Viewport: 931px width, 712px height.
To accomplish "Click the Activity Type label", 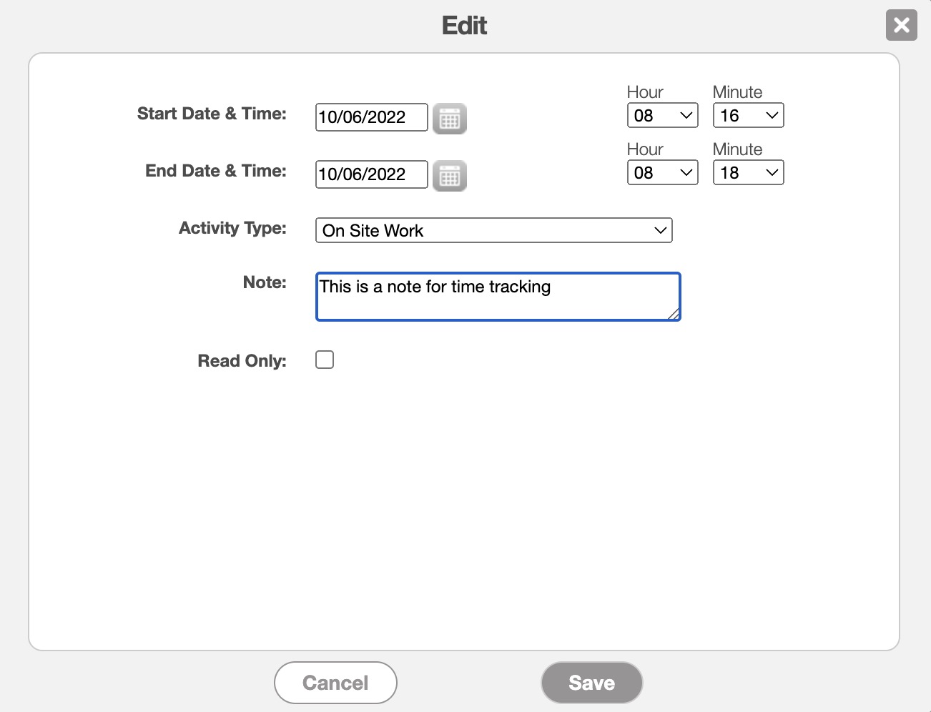I will [232, 228].
